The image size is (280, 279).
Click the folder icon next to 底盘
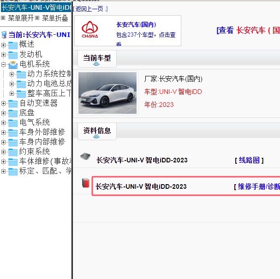tap(13, 113)
